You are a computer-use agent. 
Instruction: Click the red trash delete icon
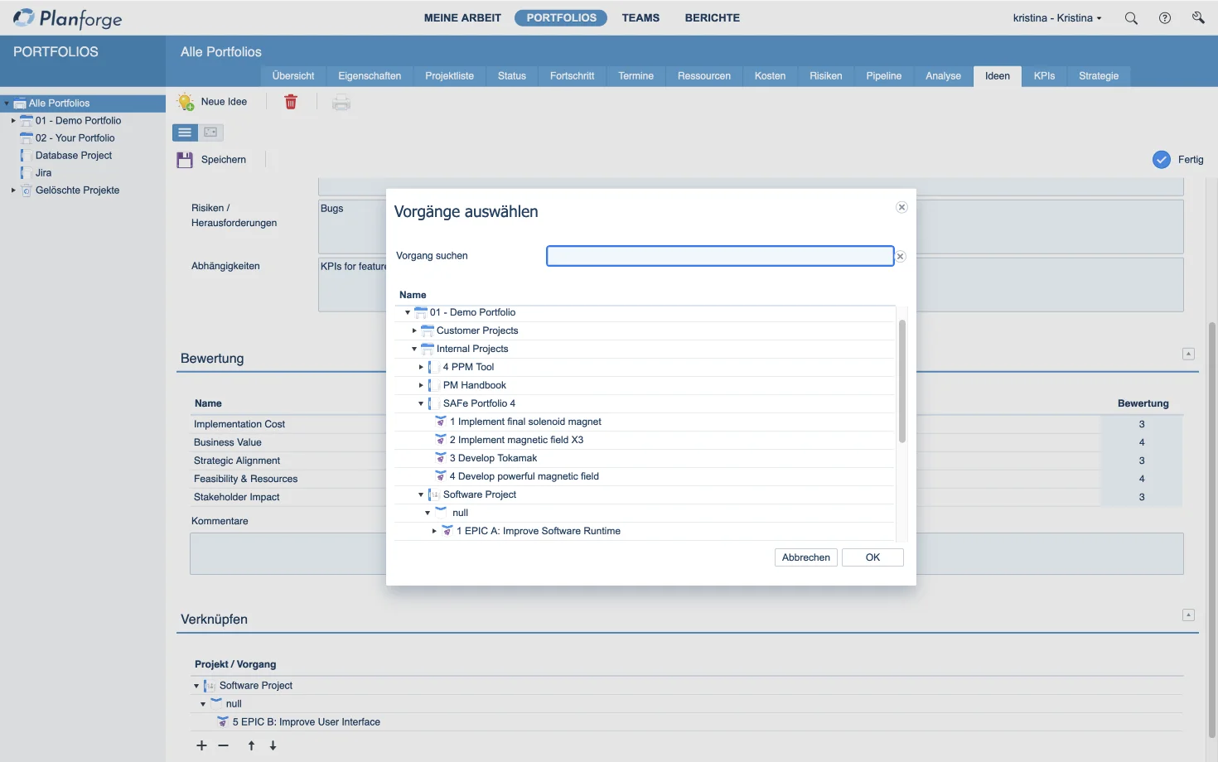click(x=291, y=102)
